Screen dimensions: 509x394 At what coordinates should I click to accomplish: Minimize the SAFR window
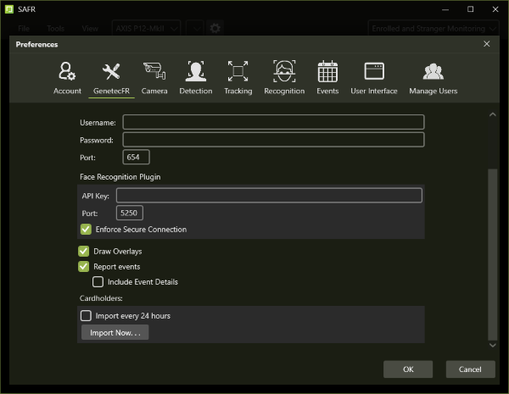coord(445,9)
